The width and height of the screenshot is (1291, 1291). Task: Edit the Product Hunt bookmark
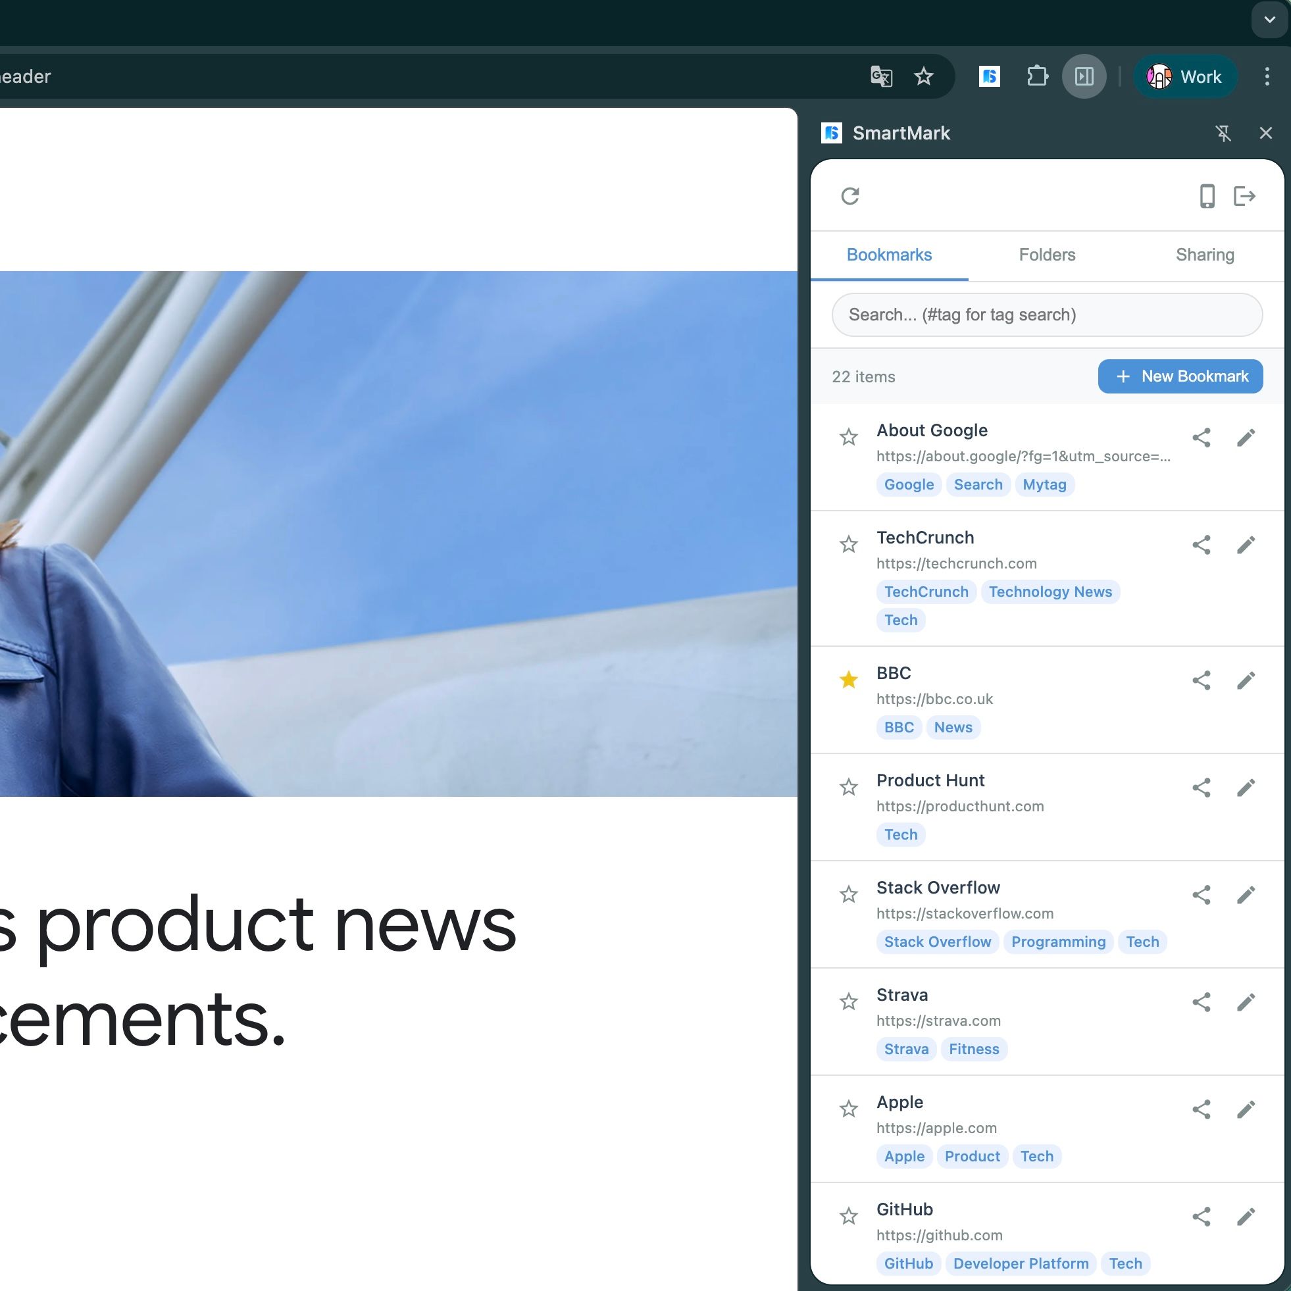tap(1246, 788)
